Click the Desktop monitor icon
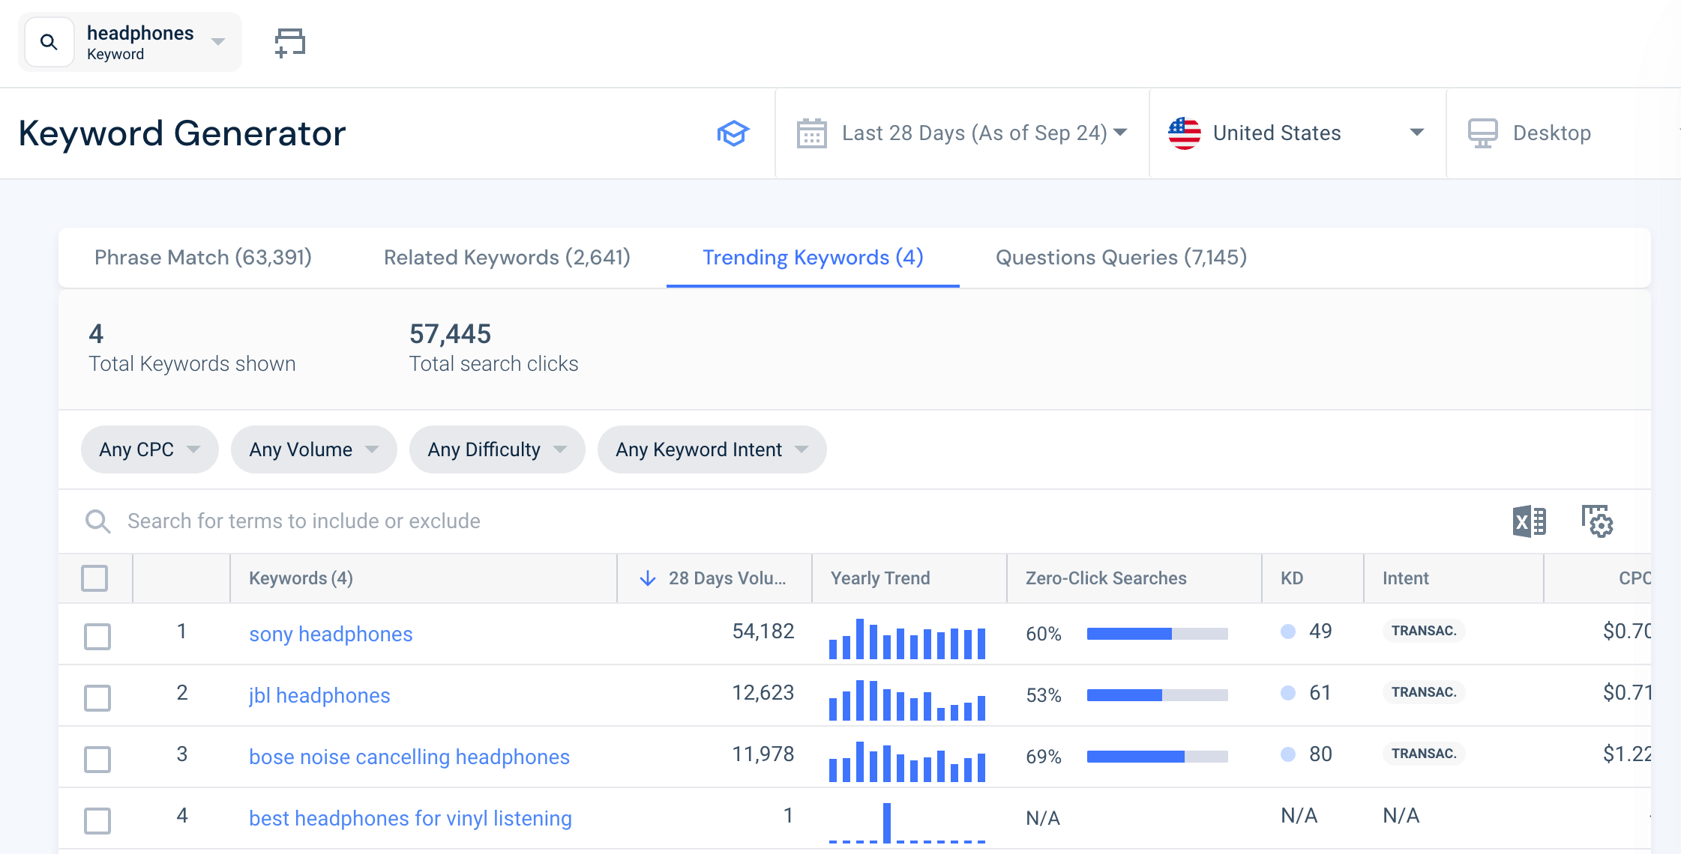Screen dimensions: 1681x854 (1482, 133)
